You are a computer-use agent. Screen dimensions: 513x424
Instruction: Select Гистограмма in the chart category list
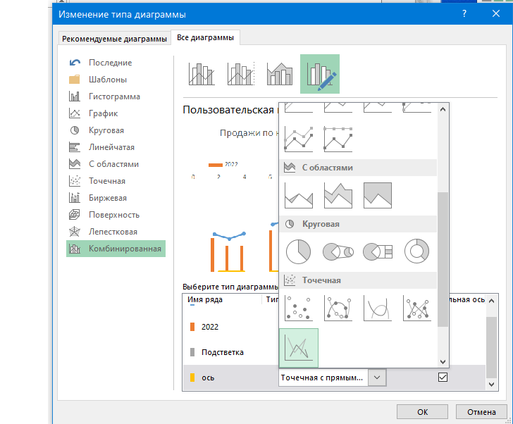pyautogui.click(x=114, y=96)
